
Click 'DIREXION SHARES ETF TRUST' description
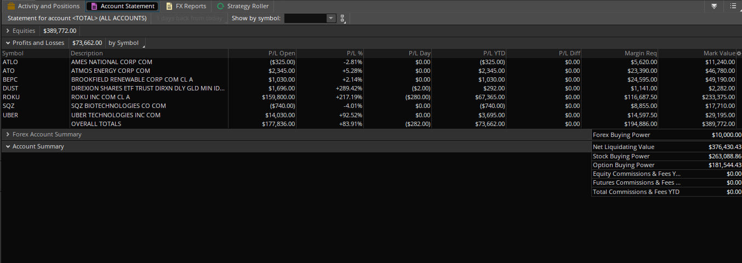(148, 88)
